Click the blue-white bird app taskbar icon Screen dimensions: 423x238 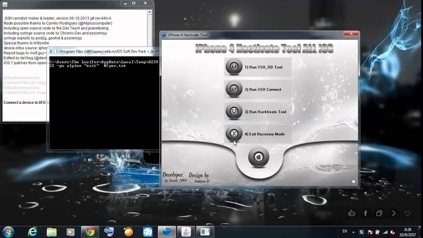(147, 232)
